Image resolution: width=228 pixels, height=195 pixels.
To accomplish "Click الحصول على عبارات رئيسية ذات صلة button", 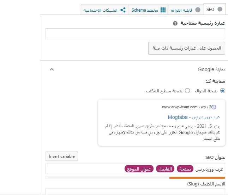I will pyautogui.click(x=187, y=48).
